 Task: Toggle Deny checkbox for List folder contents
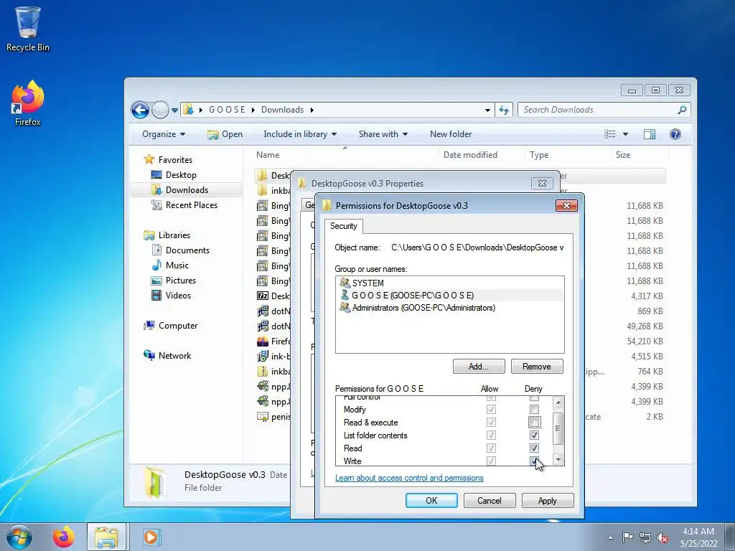pos(534,435)
